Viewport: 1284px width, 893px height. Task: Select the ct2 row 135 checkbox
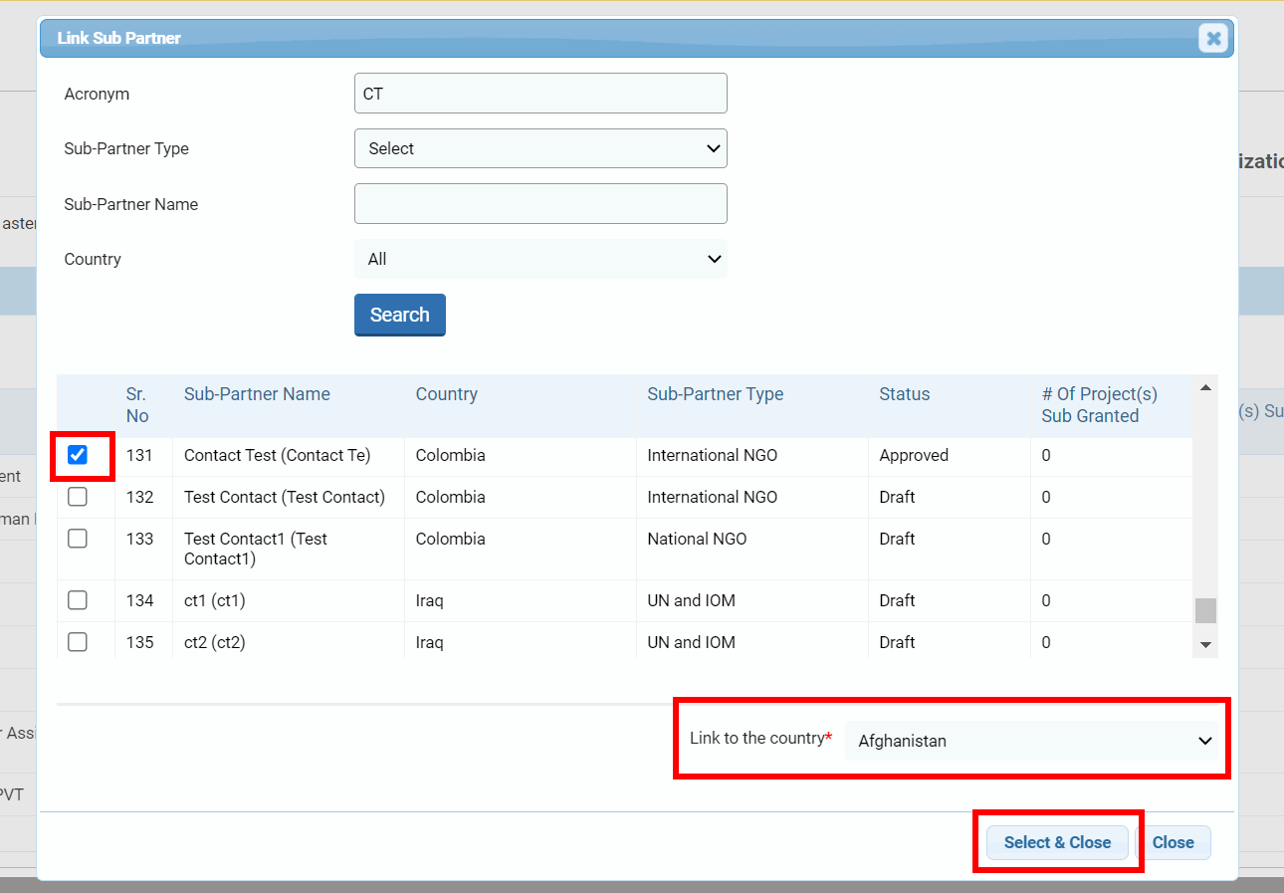pos(78,642)
